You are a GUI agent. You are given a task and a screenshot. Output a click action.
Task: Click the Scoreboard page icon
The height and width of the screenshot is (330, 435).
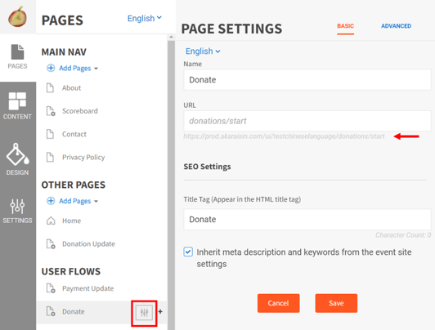click(51, 111)
